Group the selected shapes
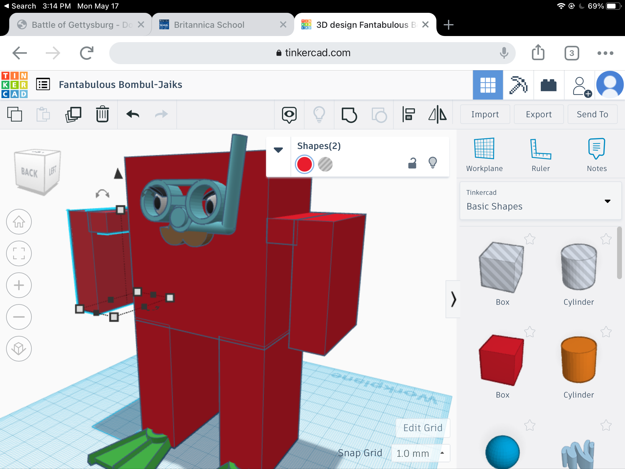This screenshot has height=469, width=625. click(x=349, y=115)
